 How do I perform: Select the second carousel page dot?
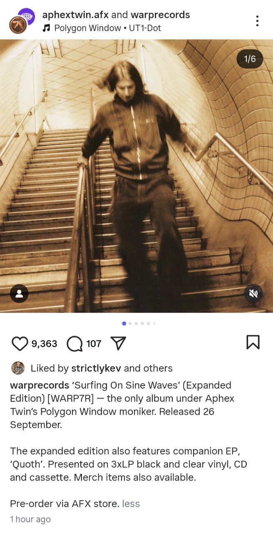(x=130, y=323)
